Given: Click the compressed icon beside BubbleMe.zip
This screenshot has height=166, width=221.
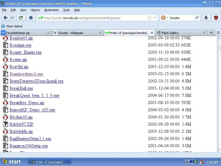Looking at the screenshot, I should (x=6, y=131).
